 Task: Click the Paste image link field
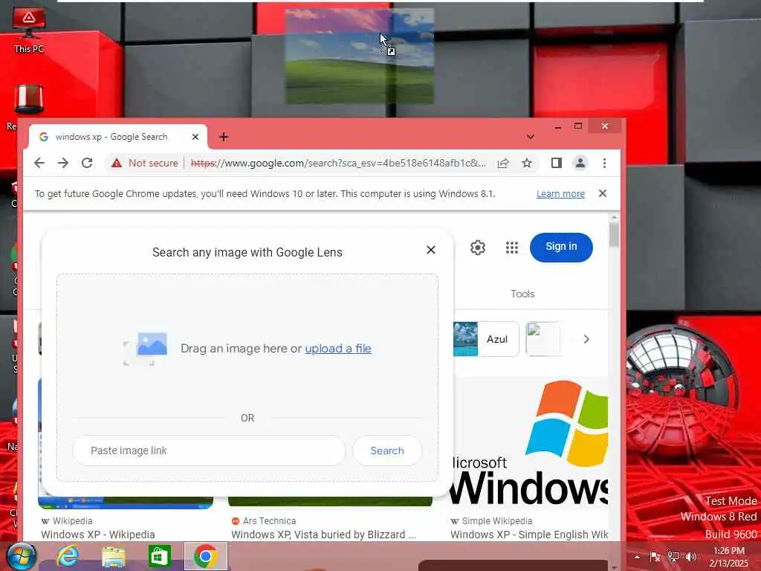pos(209,451)
